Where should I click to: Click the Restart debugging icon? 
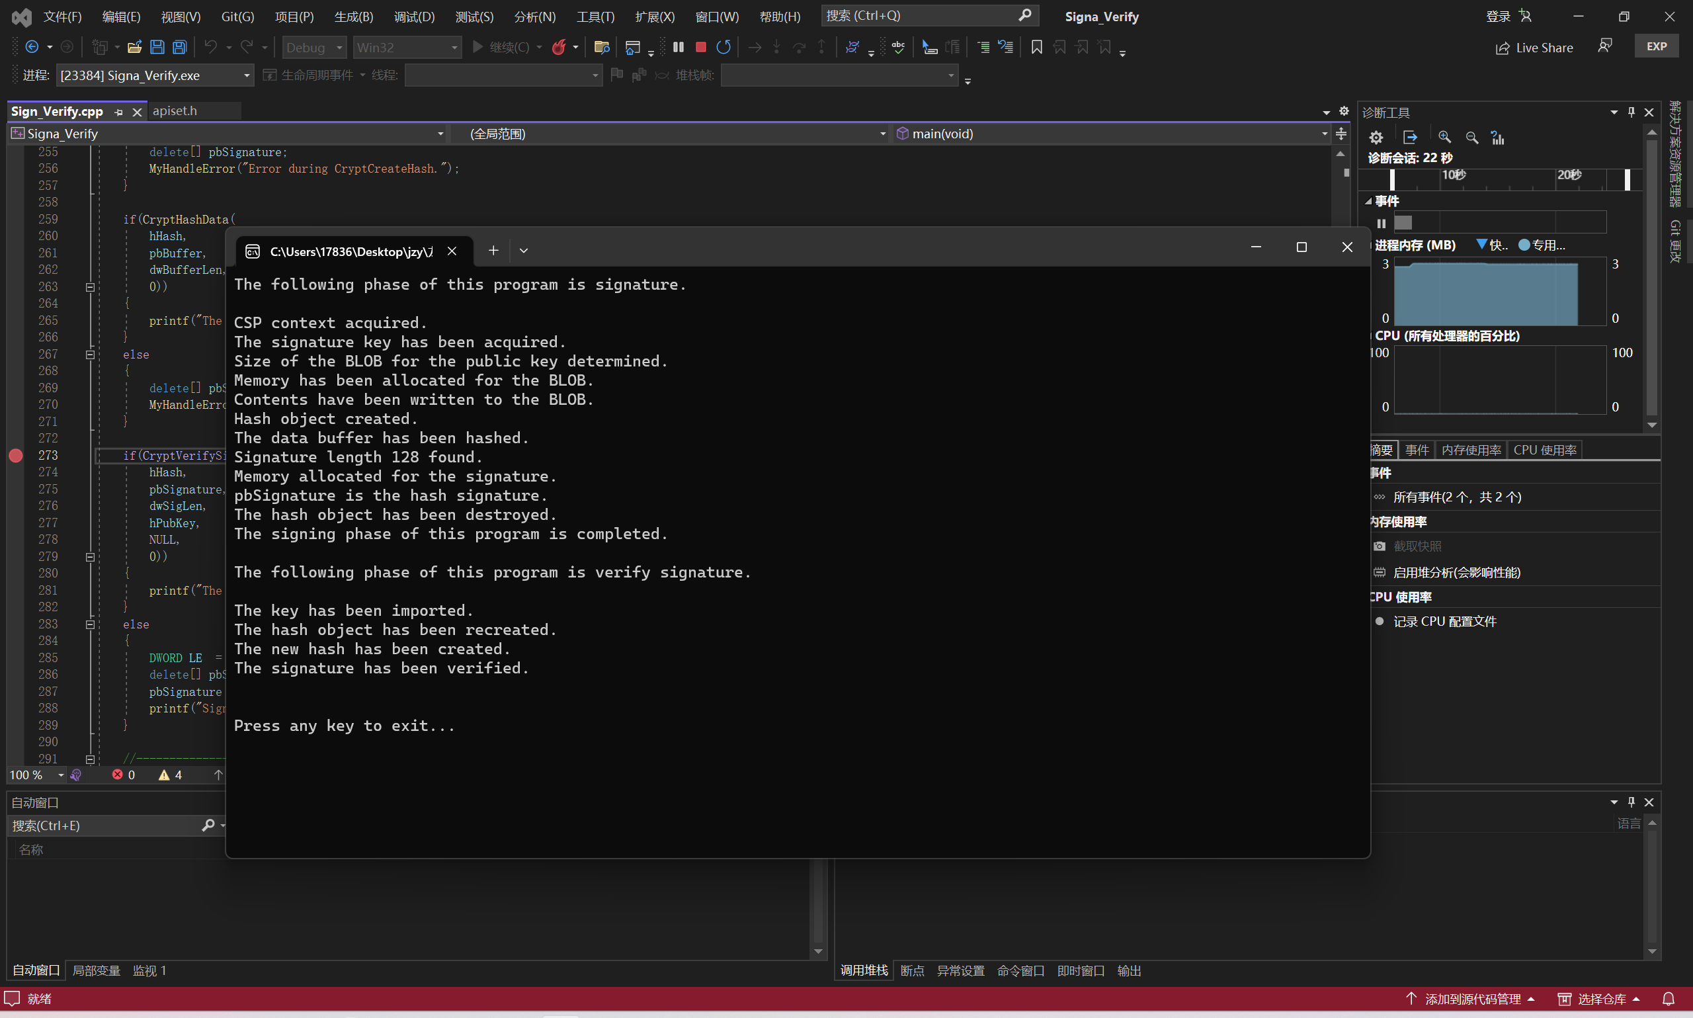point(723,47)
